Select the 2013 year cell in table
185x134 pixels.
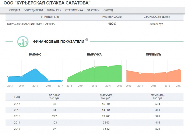17,129
